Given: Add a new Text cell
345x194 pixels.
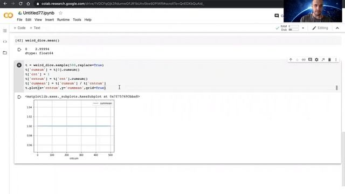Looking at the screenshot, I should (35, 28).
